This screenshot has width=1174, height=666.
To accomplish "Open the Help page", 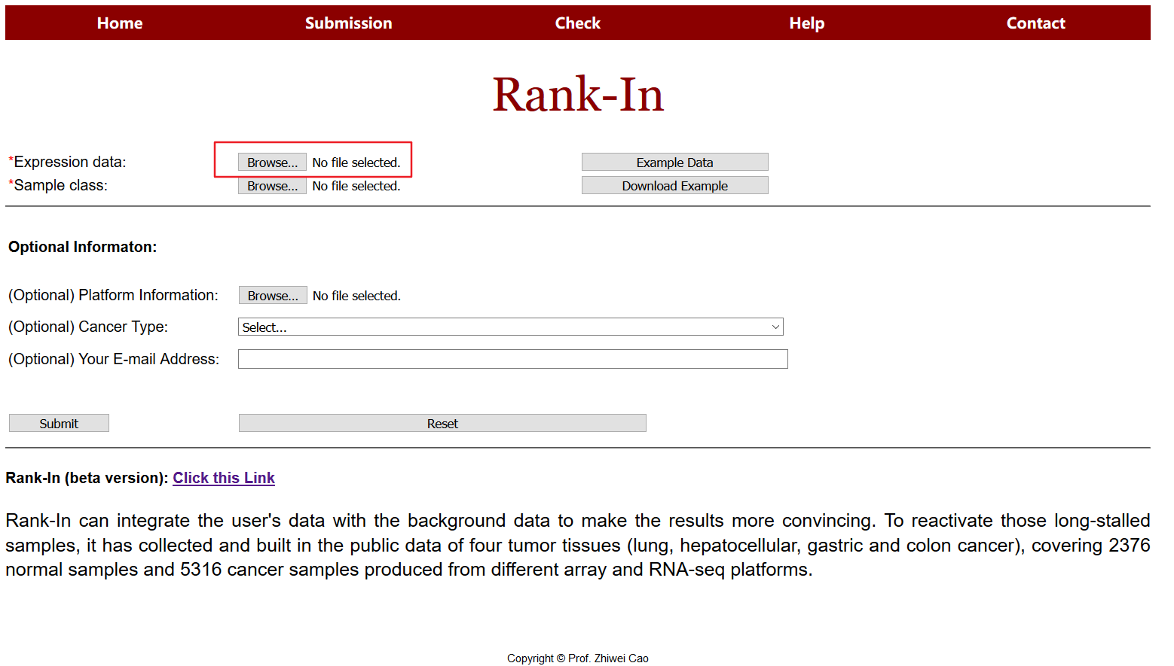I will point(807,23).
